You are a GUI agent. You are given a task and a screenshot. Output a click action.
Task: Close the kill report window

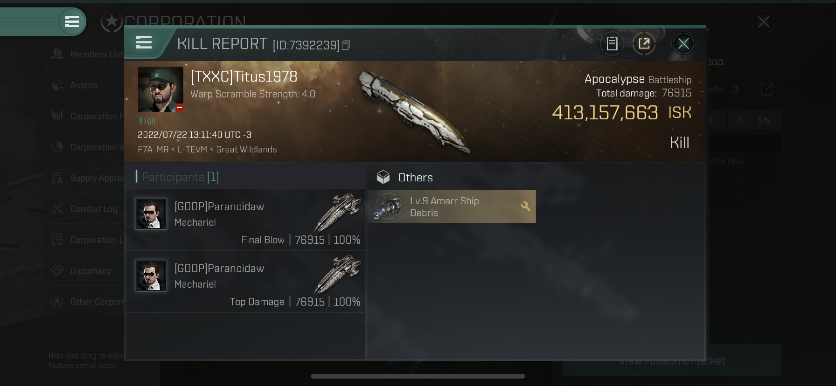[683, 44]
